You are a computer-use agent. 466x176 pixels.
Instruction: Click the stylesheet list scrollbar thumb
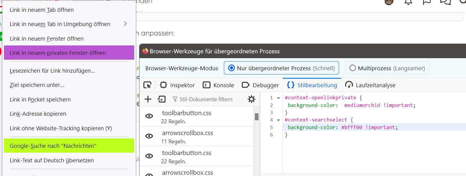(x=257, y=117)
